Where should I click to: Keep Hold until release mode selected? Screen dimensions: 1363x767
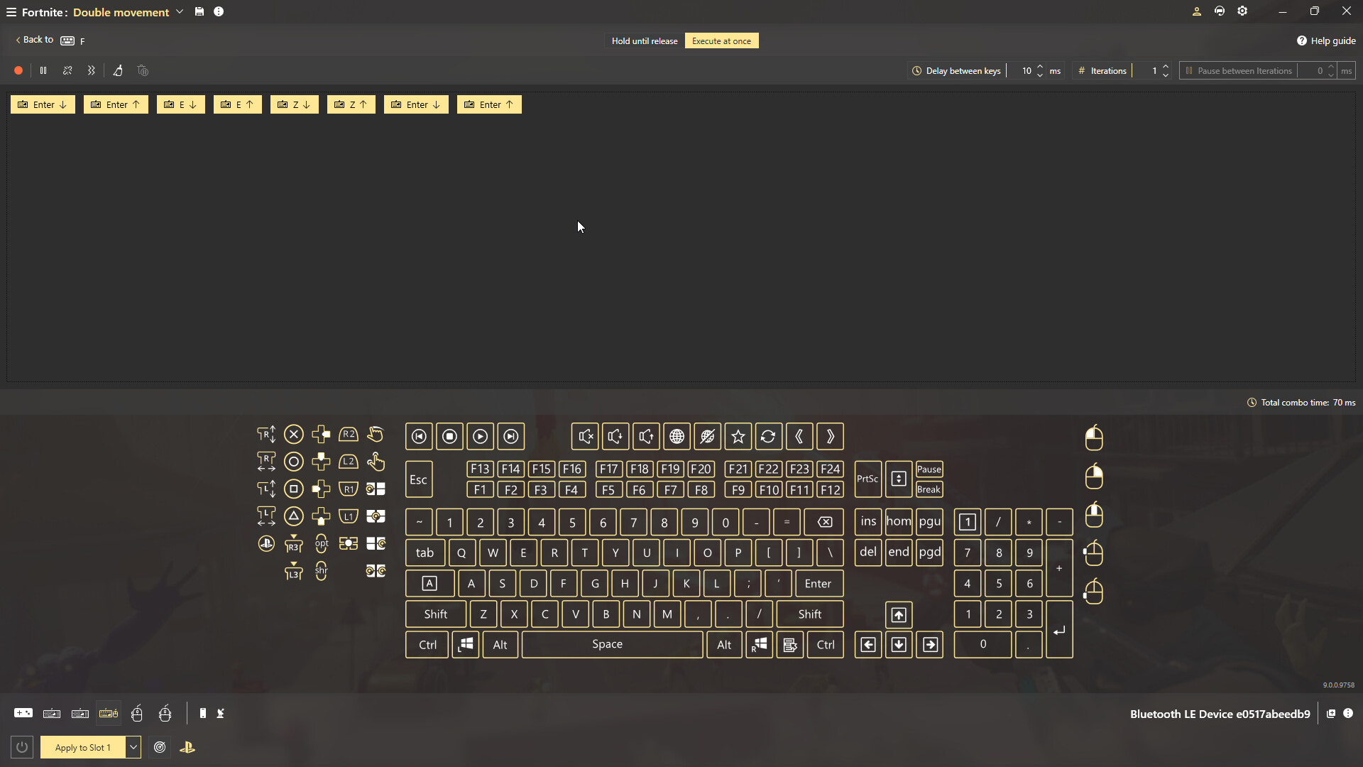[643, 40]
